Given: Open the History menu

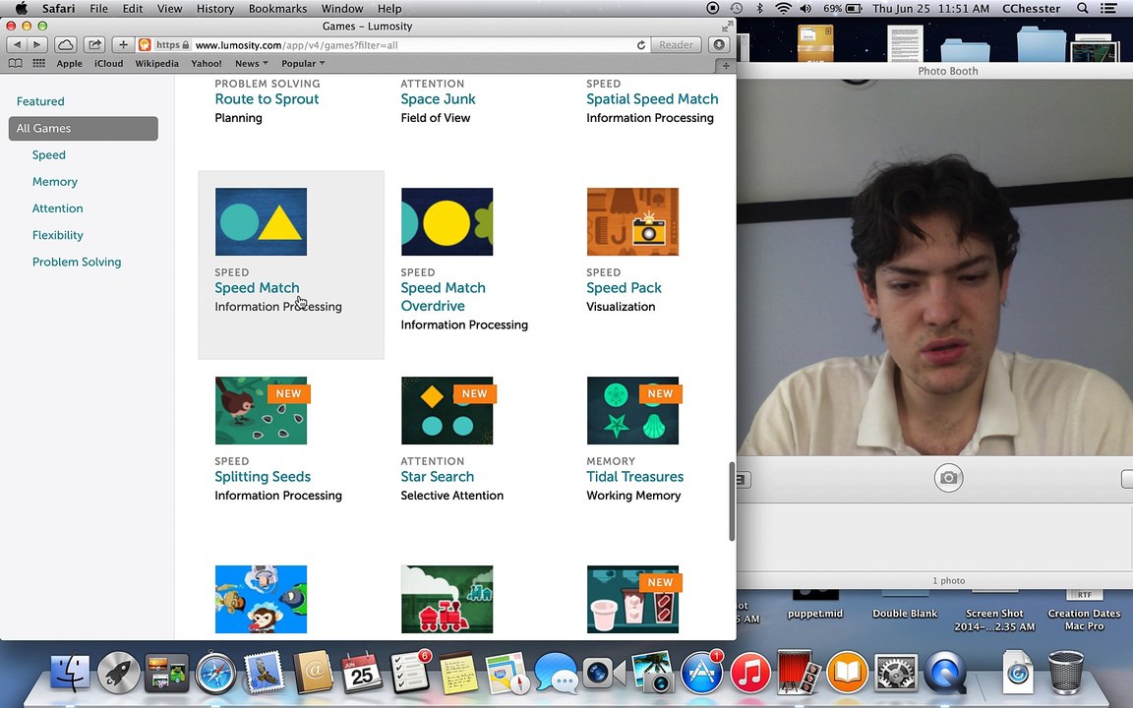Looking at the screenshot, I should tap(215, 9).
